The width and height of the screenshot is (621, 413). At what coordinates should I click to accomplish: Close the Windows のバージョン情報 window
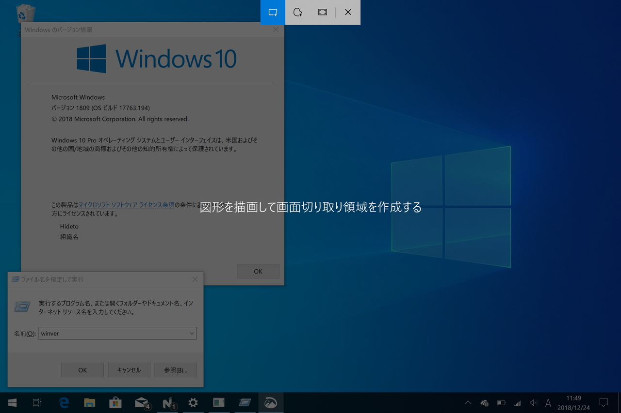[276, 30]
